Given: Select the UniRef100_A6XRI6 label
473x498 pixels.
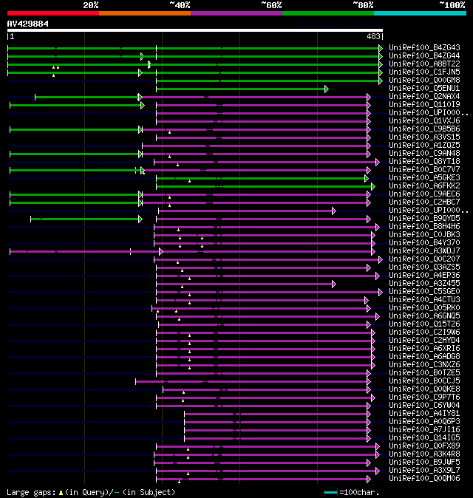Looking at the screenshot, I should tap(424, 349).
